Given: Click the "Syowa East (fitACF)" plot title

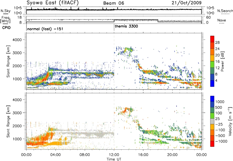Looking at the screenshot, I should pos(53,3).
